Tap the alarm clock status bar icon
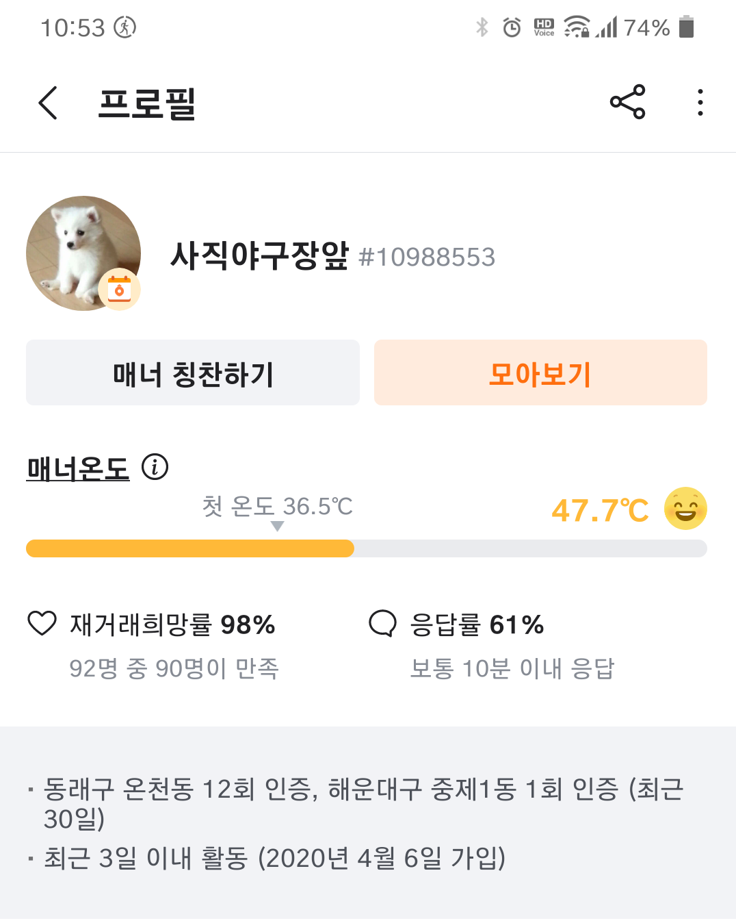Viewport: 736px width, 923px height. [x=512, y=27]
